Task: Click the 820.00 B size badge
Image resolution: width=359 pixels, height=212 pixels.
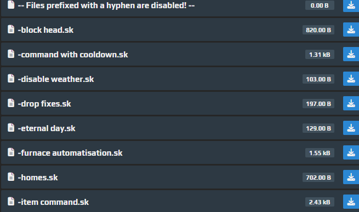Action: 318,30
